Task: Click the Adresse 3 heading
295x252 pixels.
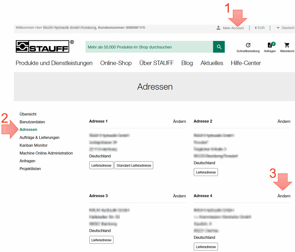Action: (99, 196)
